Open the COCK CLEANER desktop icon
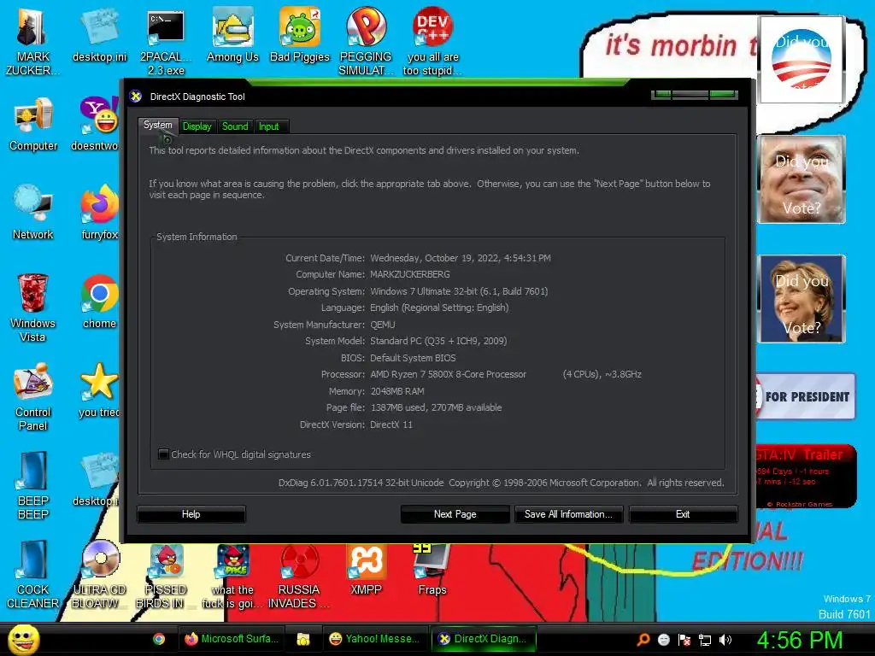The image size is (875, 656). coord(32,575)
